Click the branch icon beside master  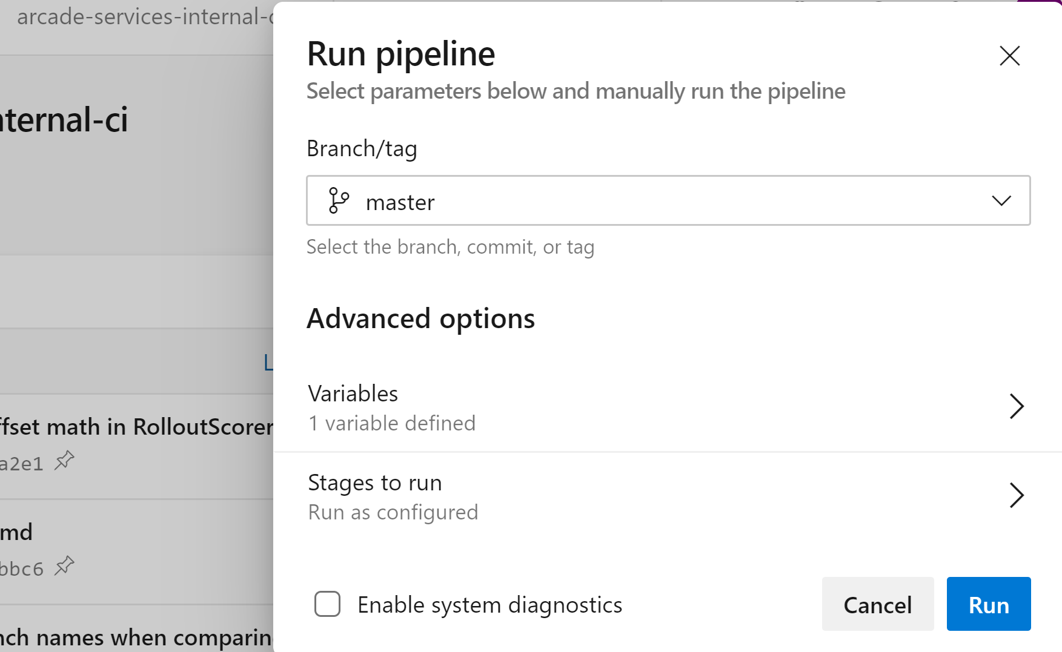pyautogui.click(x=338, y=200)
